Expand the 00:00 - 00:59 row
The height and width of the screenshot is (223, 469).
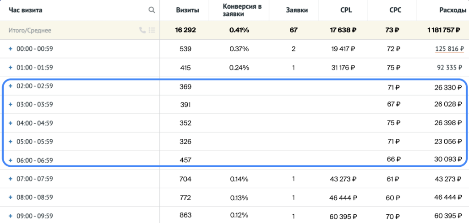[x=11, y=49]
